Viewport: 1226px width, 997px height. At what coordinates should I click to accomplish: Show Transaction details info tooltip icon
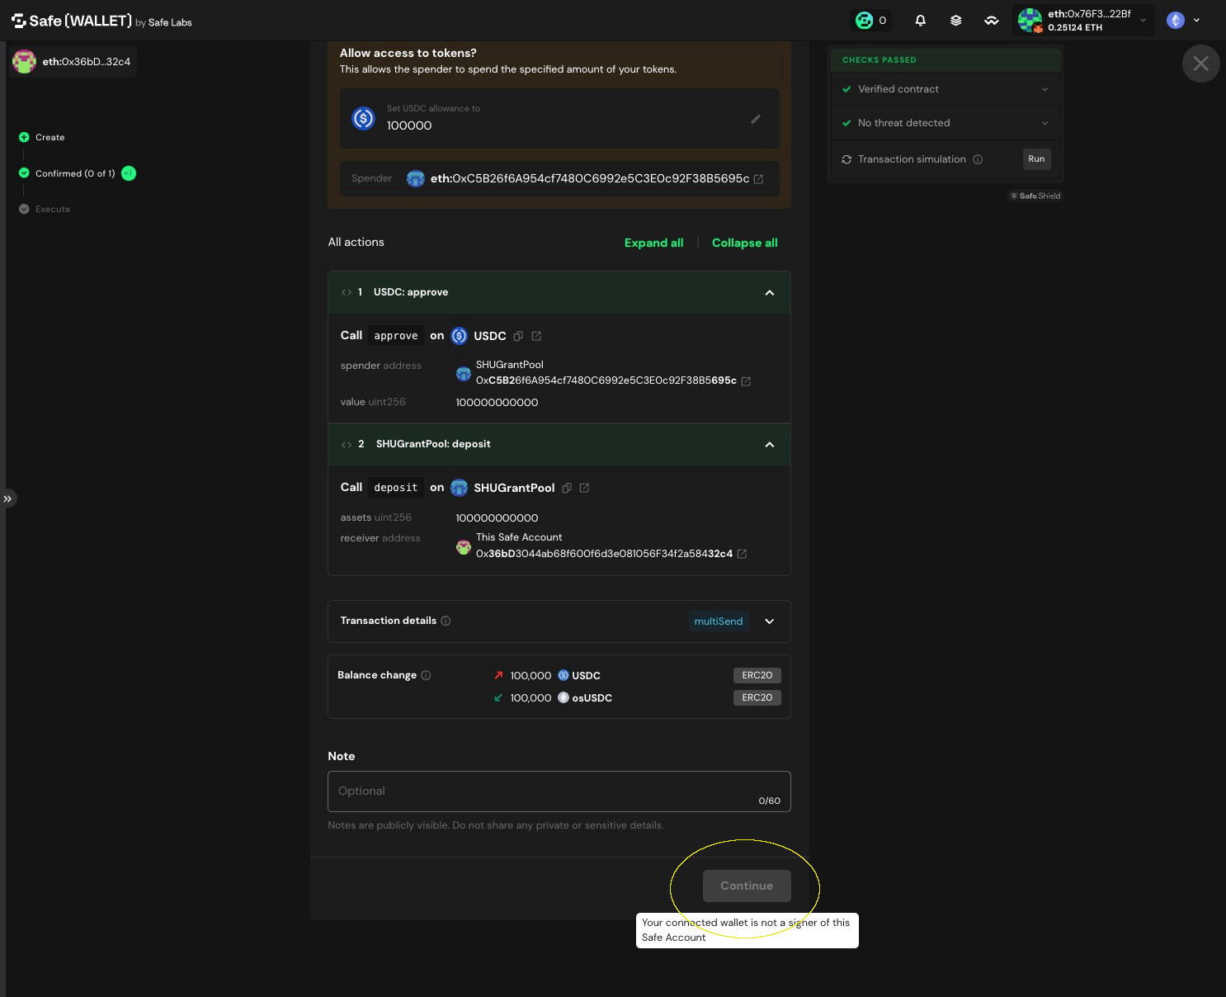(446, 621)
